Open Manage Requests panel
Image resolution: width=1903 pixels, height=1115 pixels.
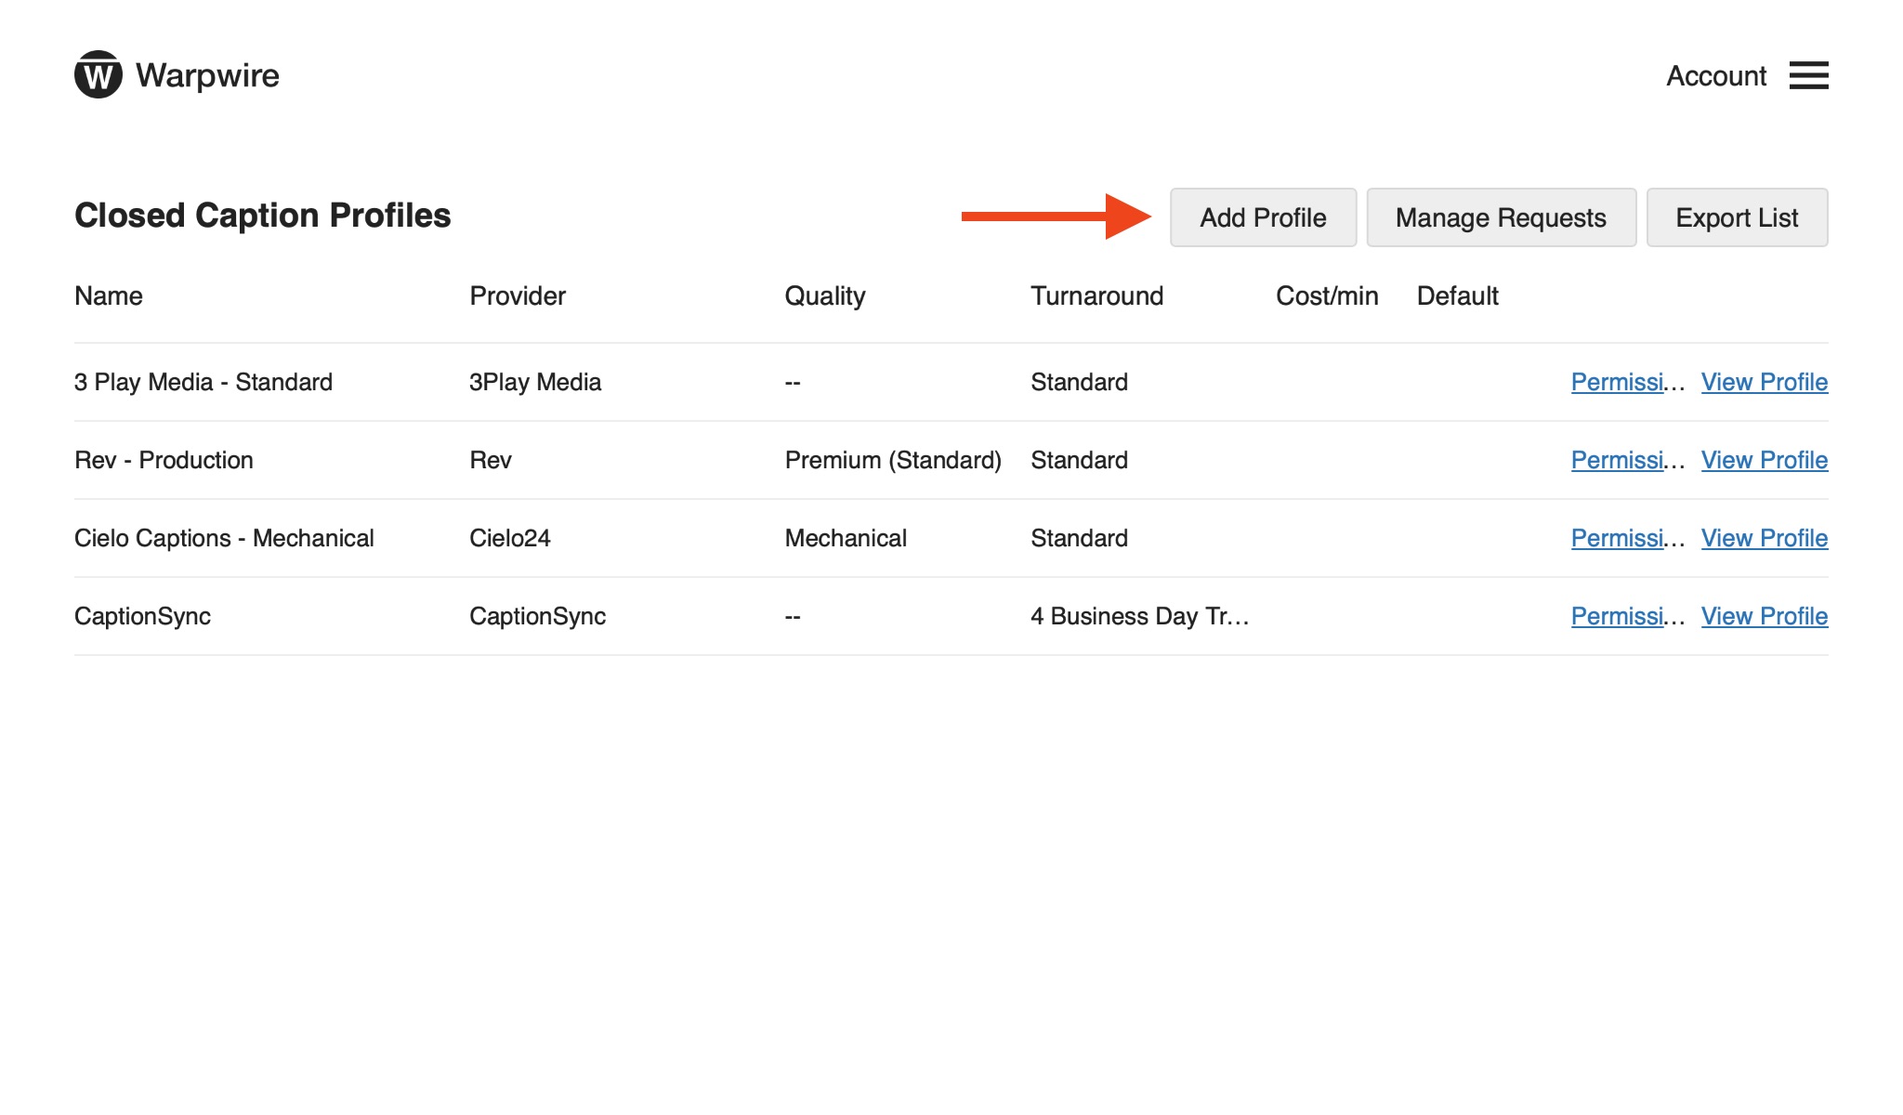tap(1501, 216)
